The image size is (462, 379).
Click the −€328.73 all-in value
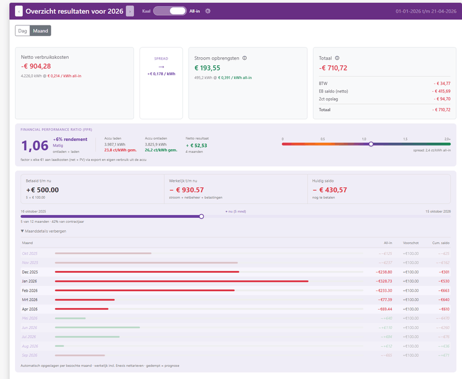384,281
